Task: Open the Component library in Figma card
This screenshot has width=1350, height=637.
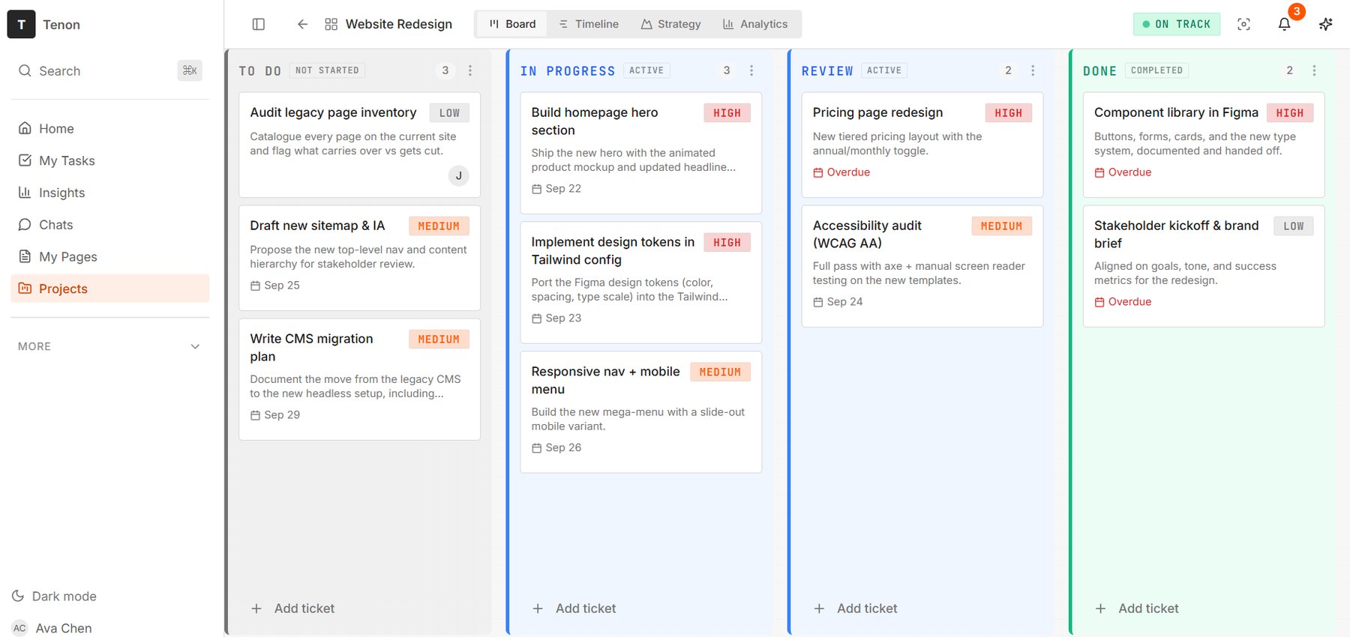Action: pos(1203,145)
